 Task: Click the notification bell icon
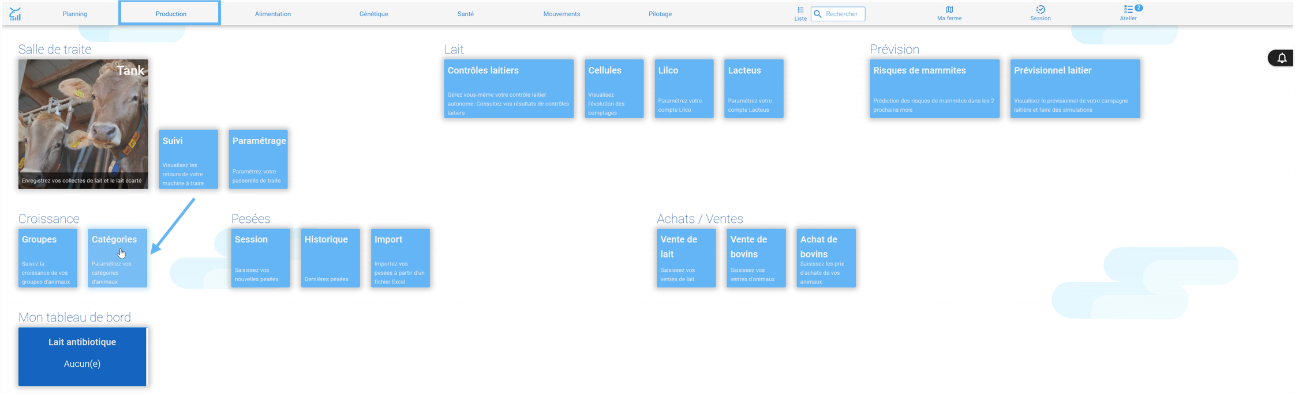pos(1282,58)
